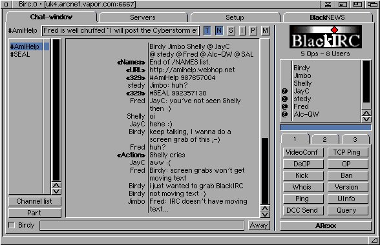Start a DCC Send
Viewport: 380px width, 245px height.
[303, 210]
